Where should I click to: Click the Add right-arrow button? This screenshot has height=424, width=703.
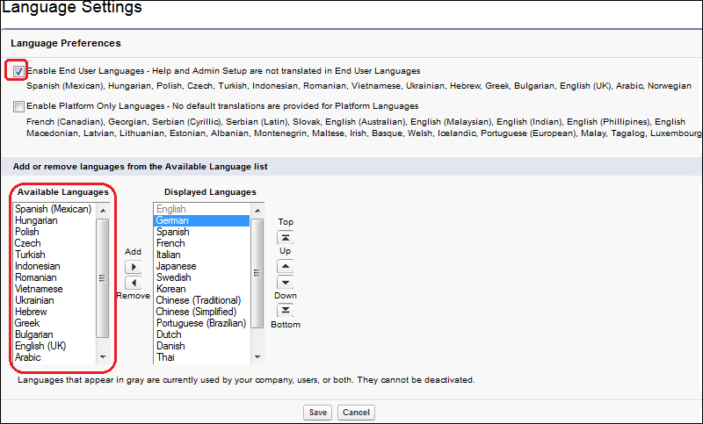[133, 266]
